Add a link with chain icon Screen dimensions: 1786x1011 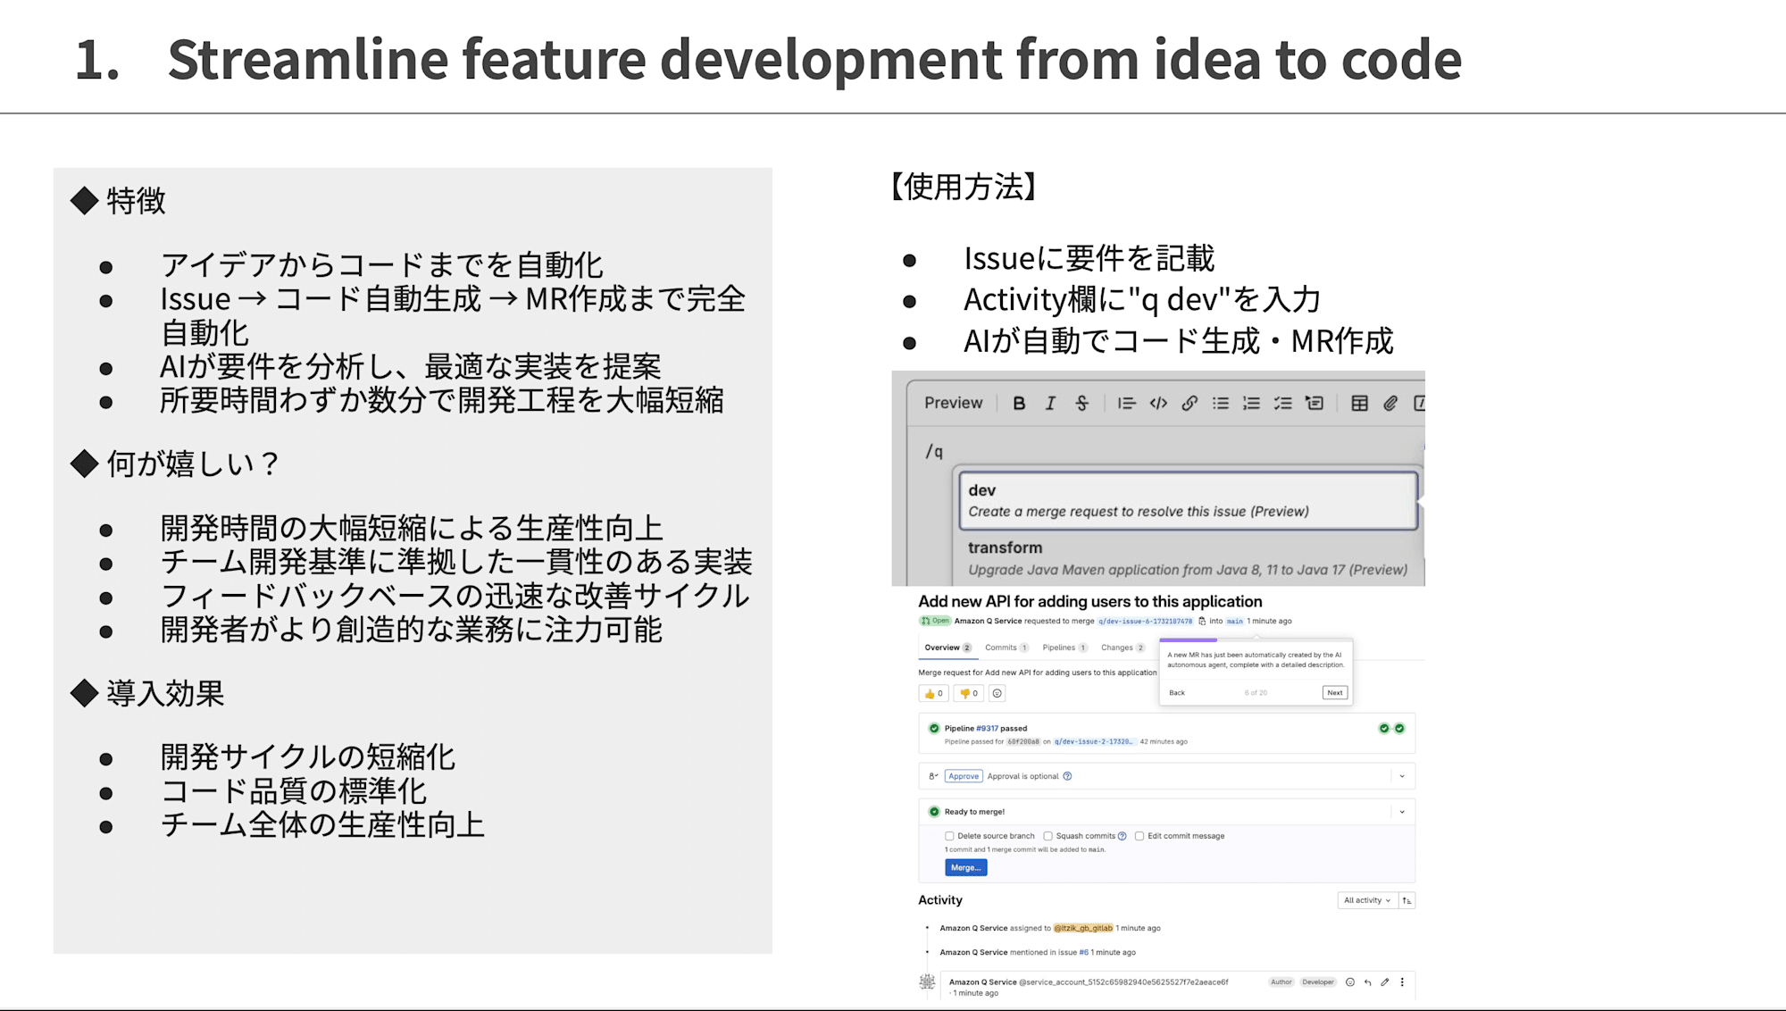[1189, 404]
